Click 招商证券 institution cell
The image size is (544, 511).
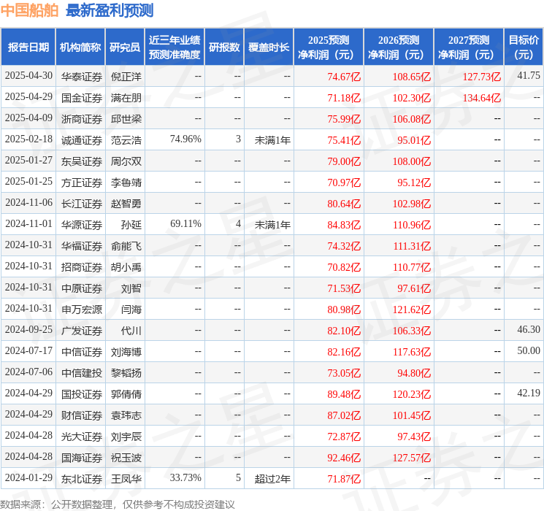[82, 267]
